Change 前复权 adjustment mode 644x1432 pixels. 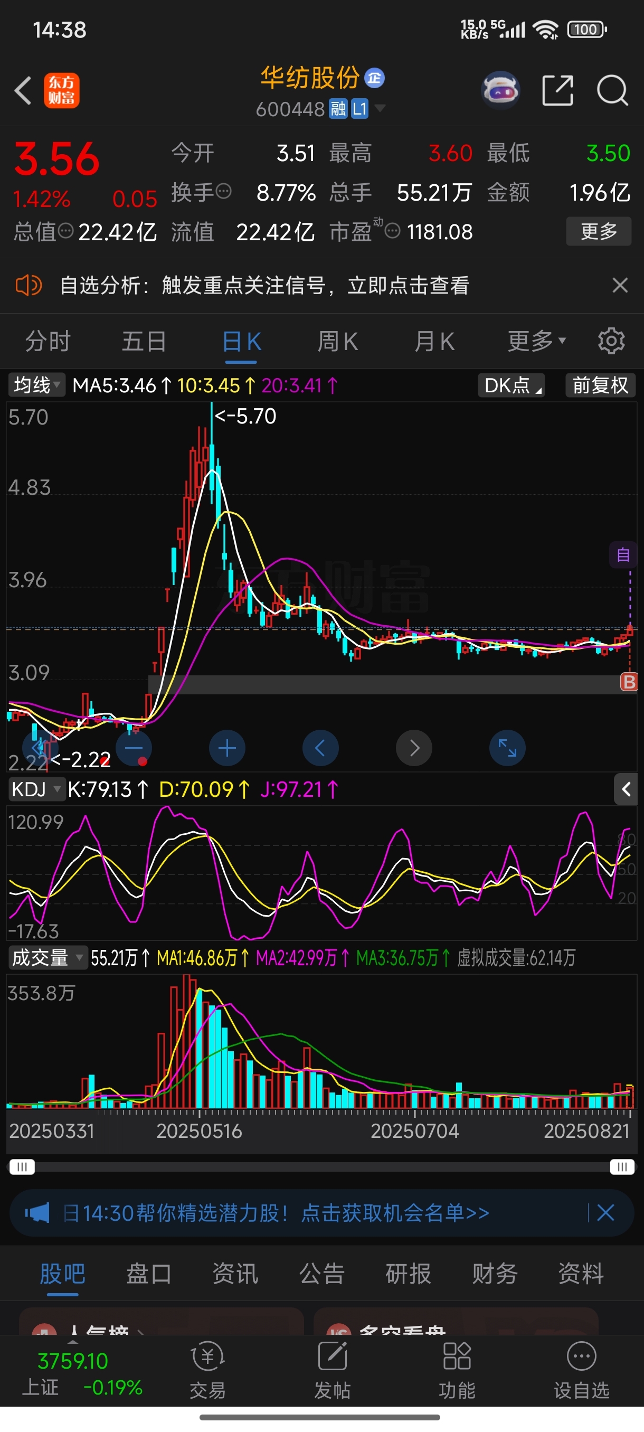click(x=600, y=385)
